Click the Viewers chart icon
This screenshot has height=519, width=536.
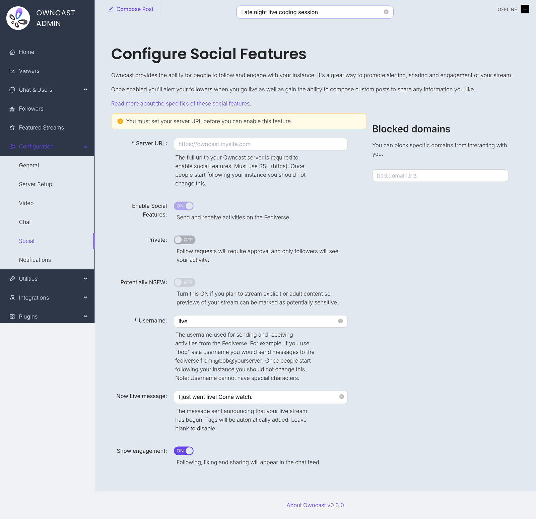[12, 71]
